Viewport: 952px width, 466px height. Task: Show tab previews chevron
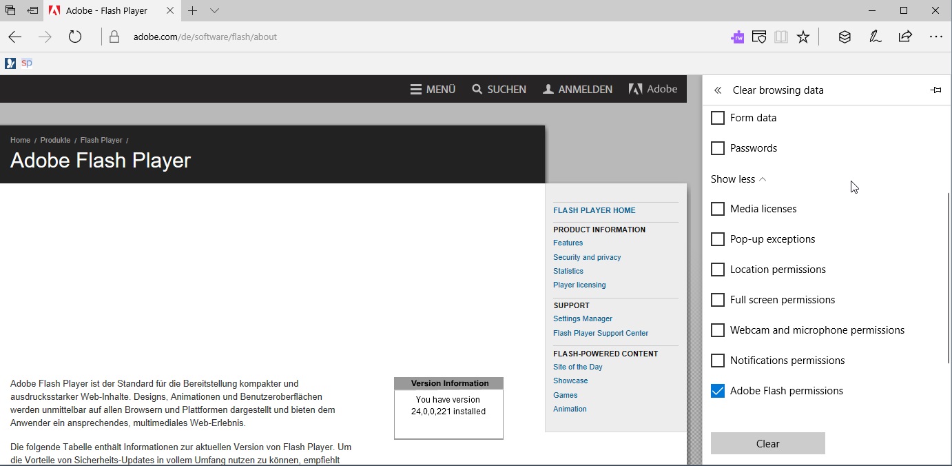[214, 10]
